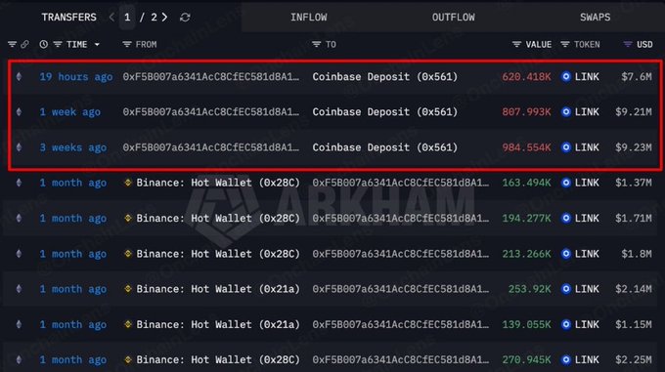Click the link chain icon in header

[x=25, y=44]
